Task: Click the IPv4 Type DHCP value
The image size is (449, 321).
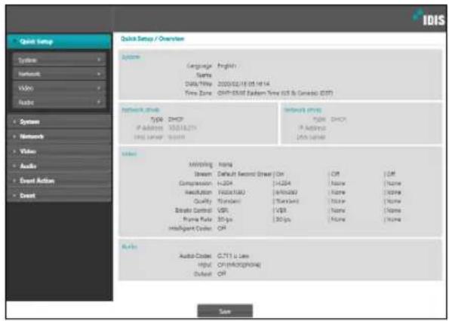Action: pos(176,119)
